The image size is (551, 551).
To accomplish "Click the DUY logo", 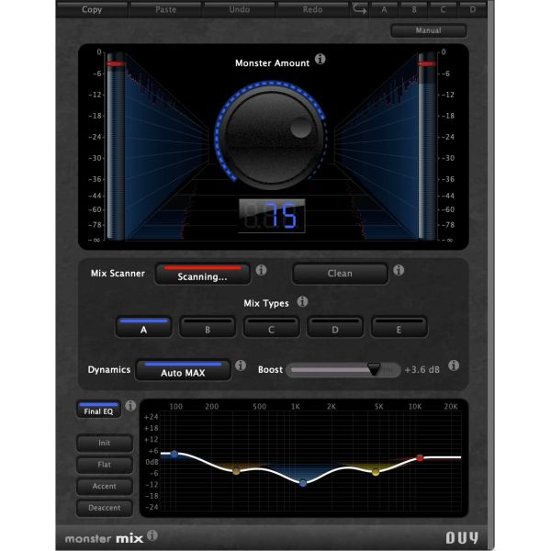I will (x=462, y=537).
